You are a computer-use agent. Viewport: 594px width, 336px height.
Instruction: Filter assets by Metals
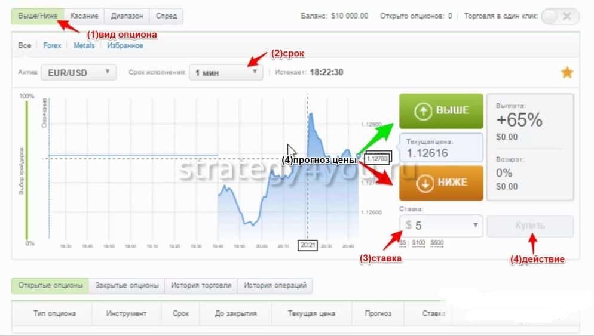84,45
